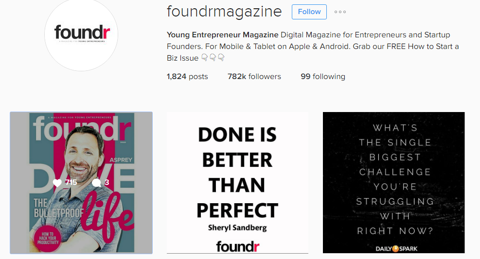Click the 715 likes count on the cover post
The image size is (480, 259).
click(71, 182)
